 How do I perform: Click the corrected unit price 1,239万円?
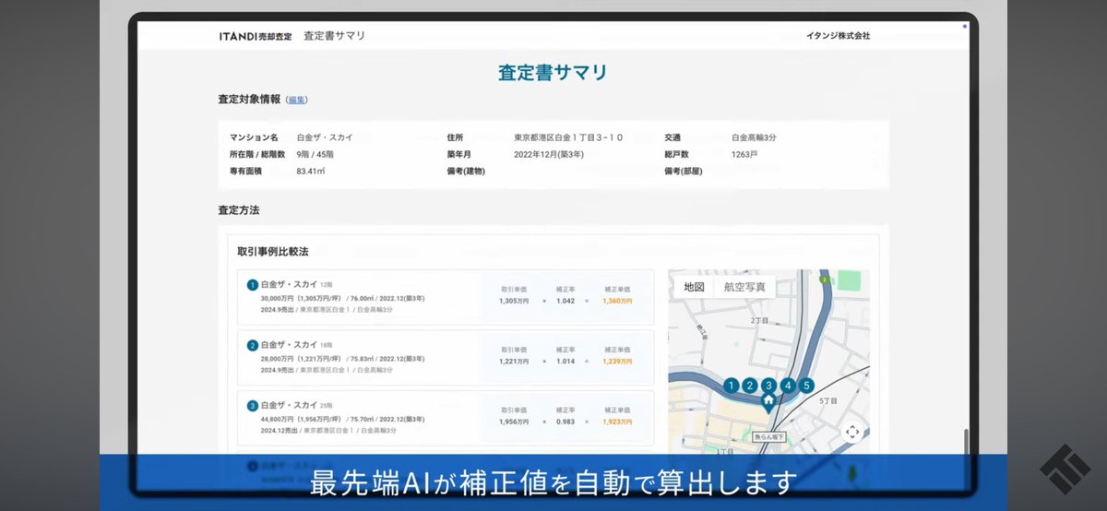coord(617,361)
